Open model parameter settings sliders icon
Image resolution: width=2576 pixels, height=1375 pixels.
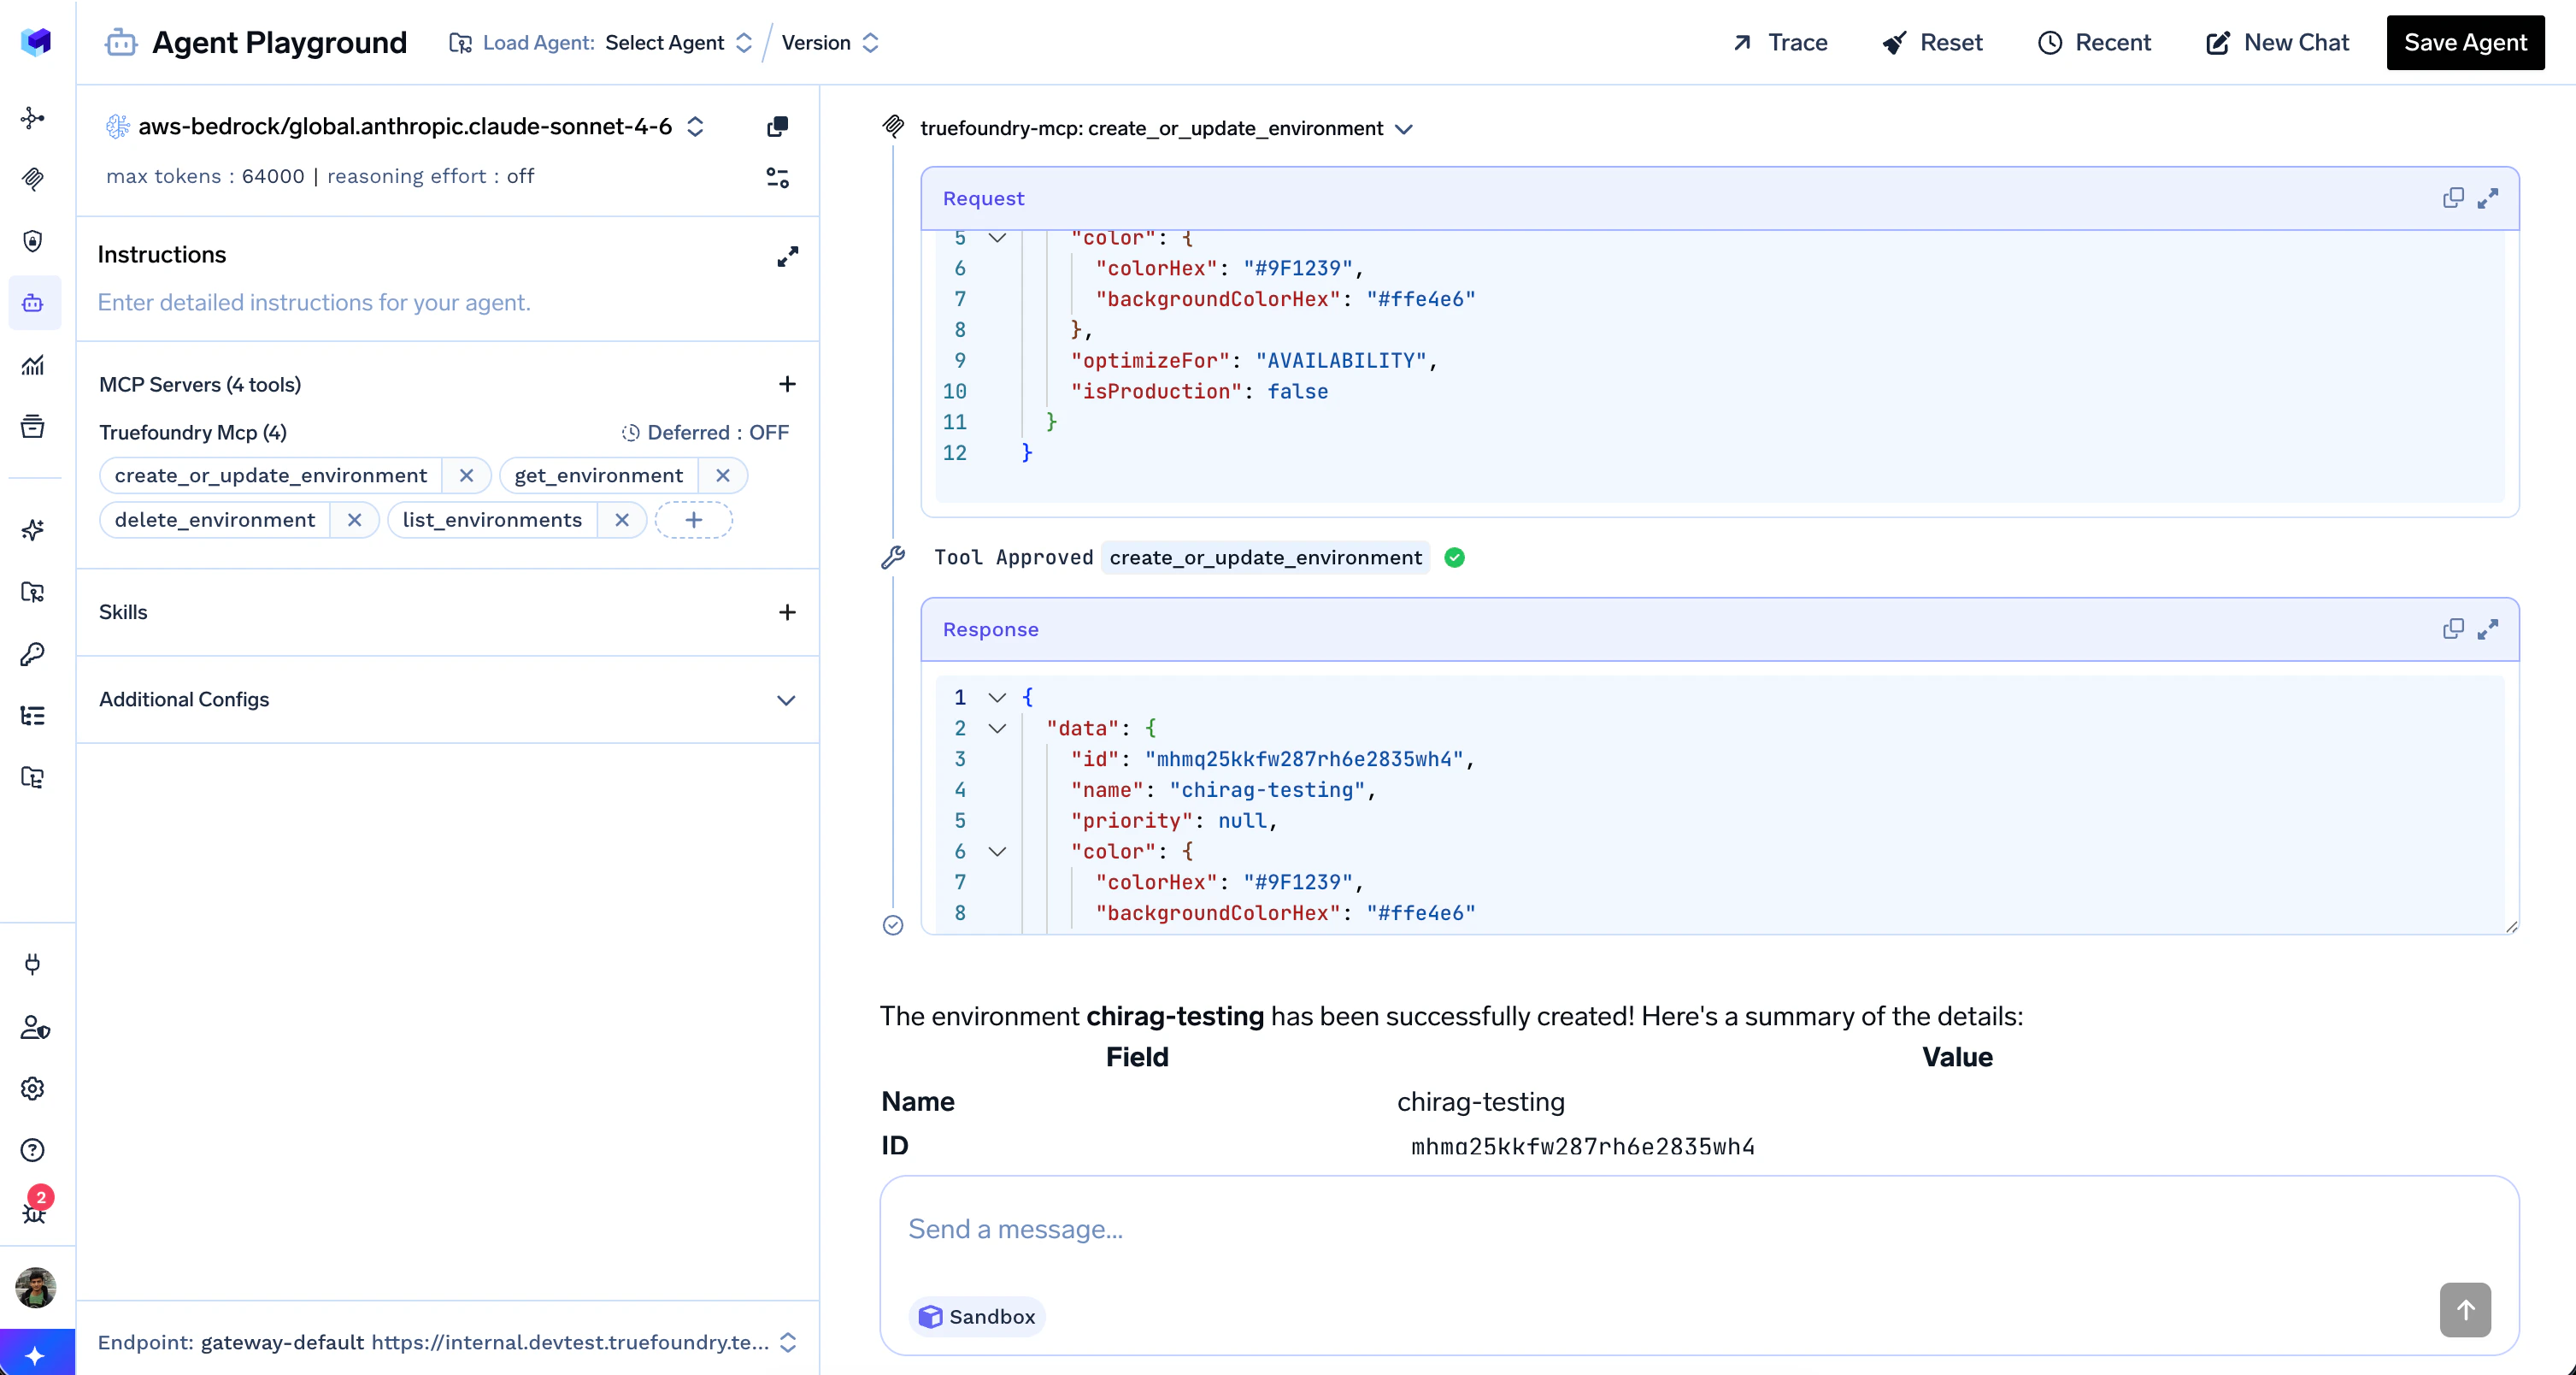(x=777, y=178)
